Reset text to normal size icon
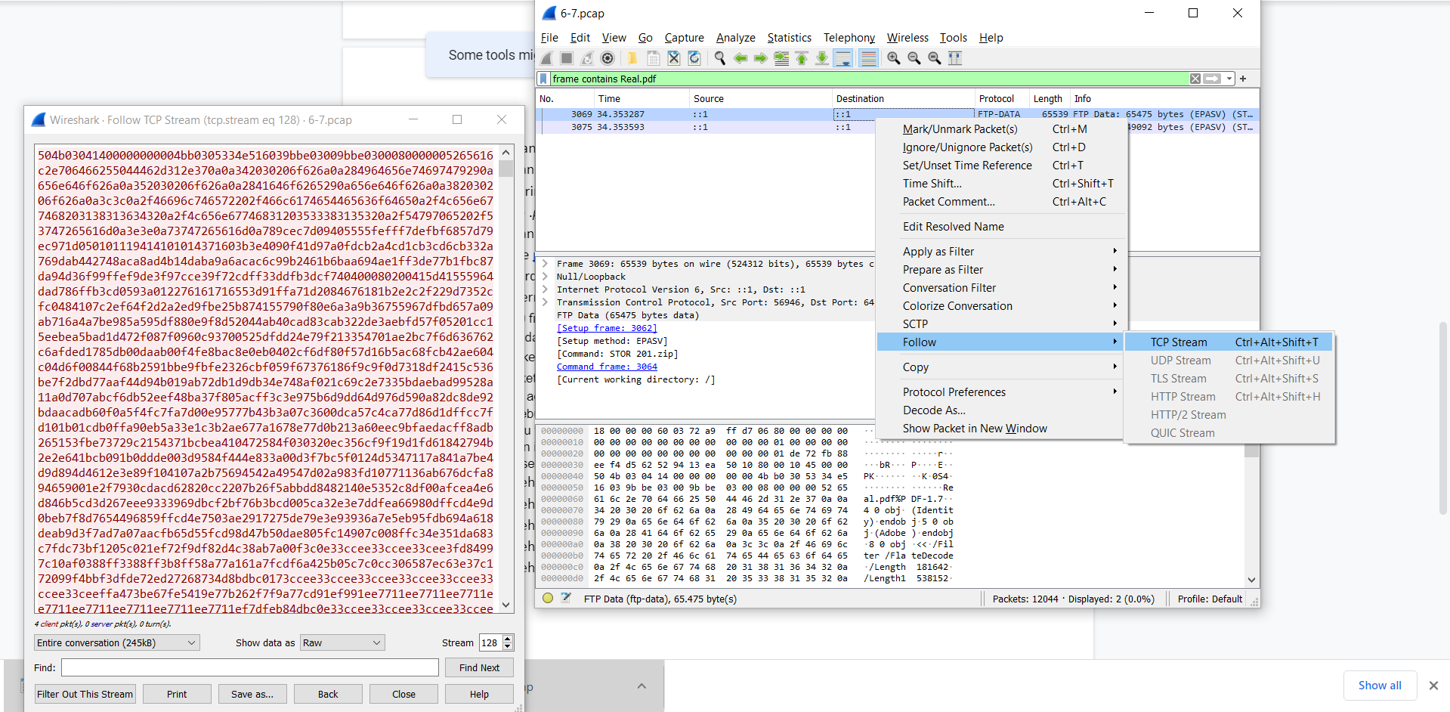The image size is (1450, 712). point(935,58)
